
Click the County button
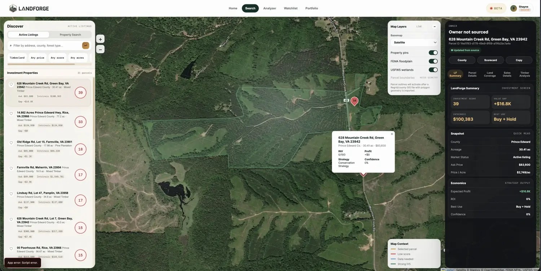(462, 60)
